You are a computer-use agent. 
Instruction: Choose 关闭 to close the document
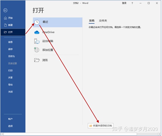[x=13, y=92]
